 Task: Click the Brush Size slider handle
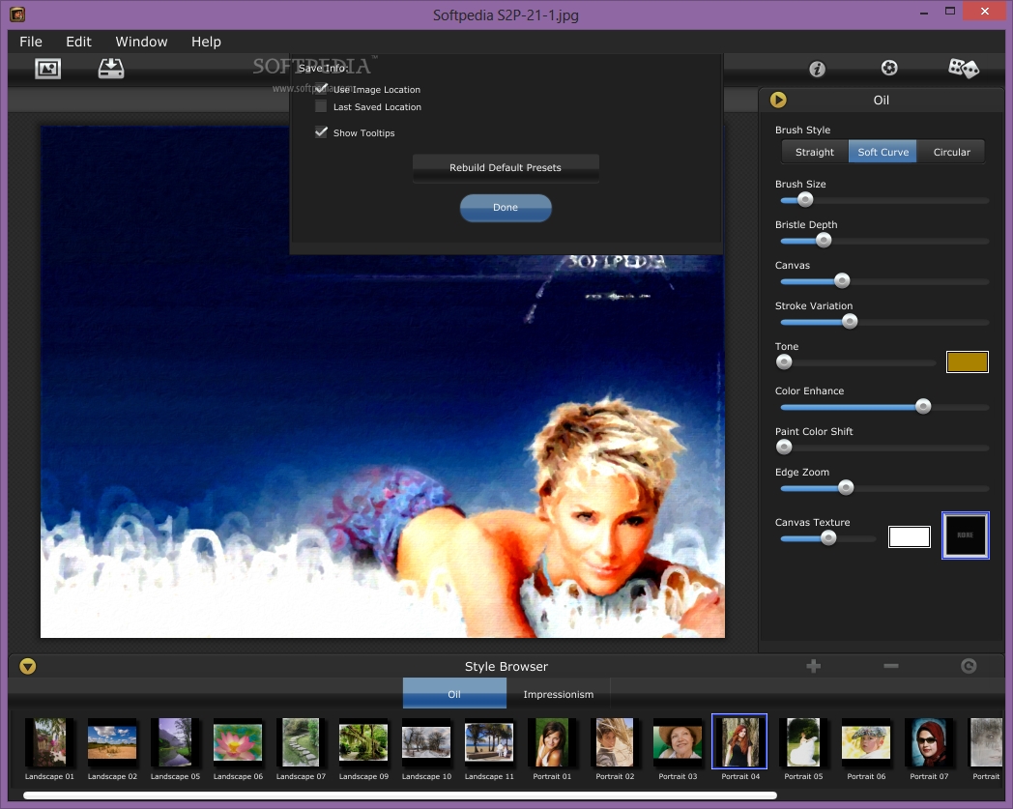tap(805, 200)
